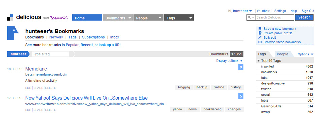Click the Bulk edit pencil icon
This screenshot has height=121, width=323.
click(260, 37)
